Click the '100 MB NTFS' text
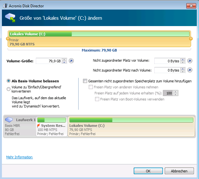The width and height of the screenshot is (199, 179). (47, 130)
